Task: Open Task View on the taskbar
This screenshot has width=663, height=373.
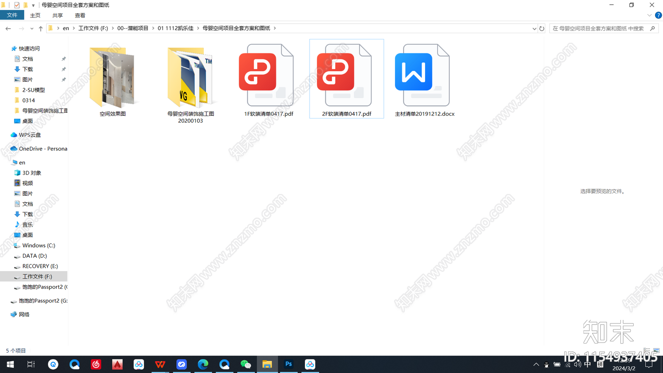Action: coord(31,364)
